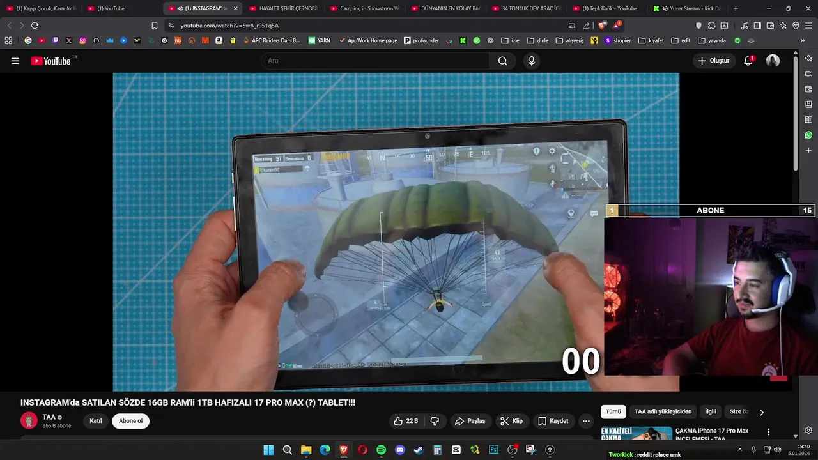Toggle the system volume icon in tray
Viewport: 818px width, 460px height.
(x=777, y=450)
